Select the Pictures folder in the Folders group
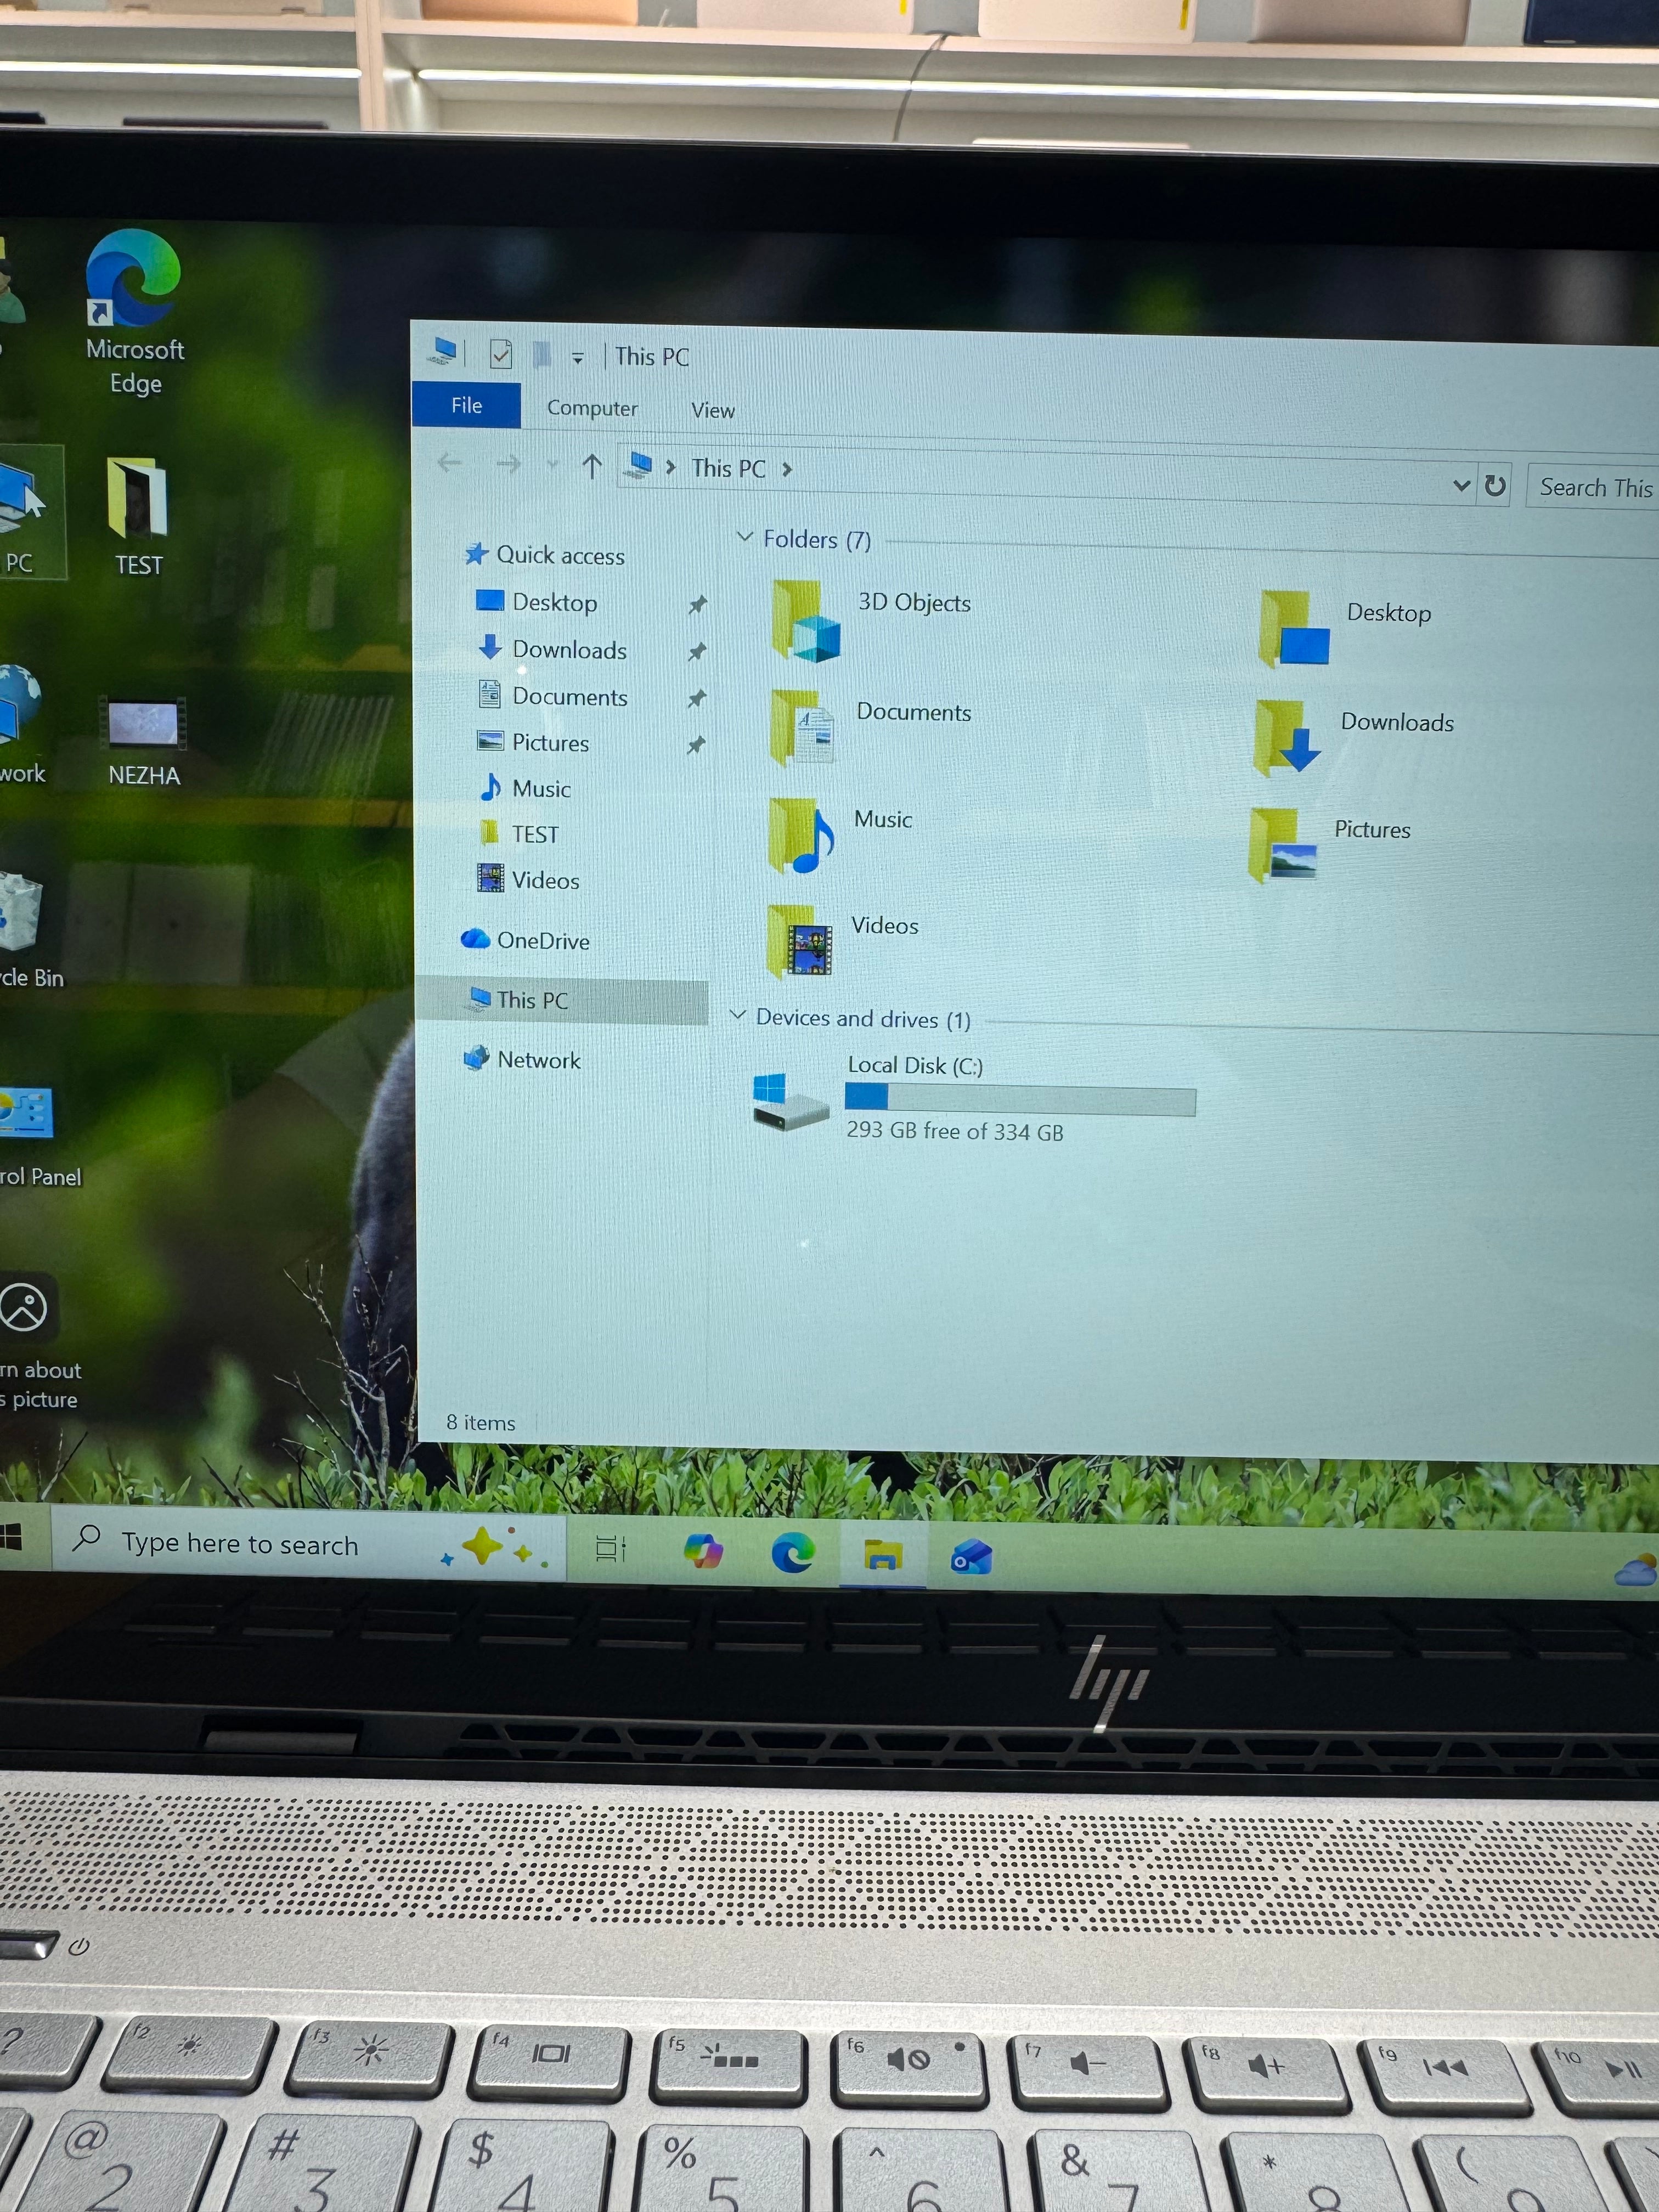 pyautogui.click(x=1330, y=845)
